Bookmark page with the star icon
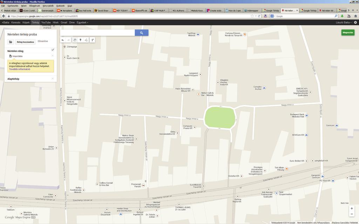 coord(252,16)
